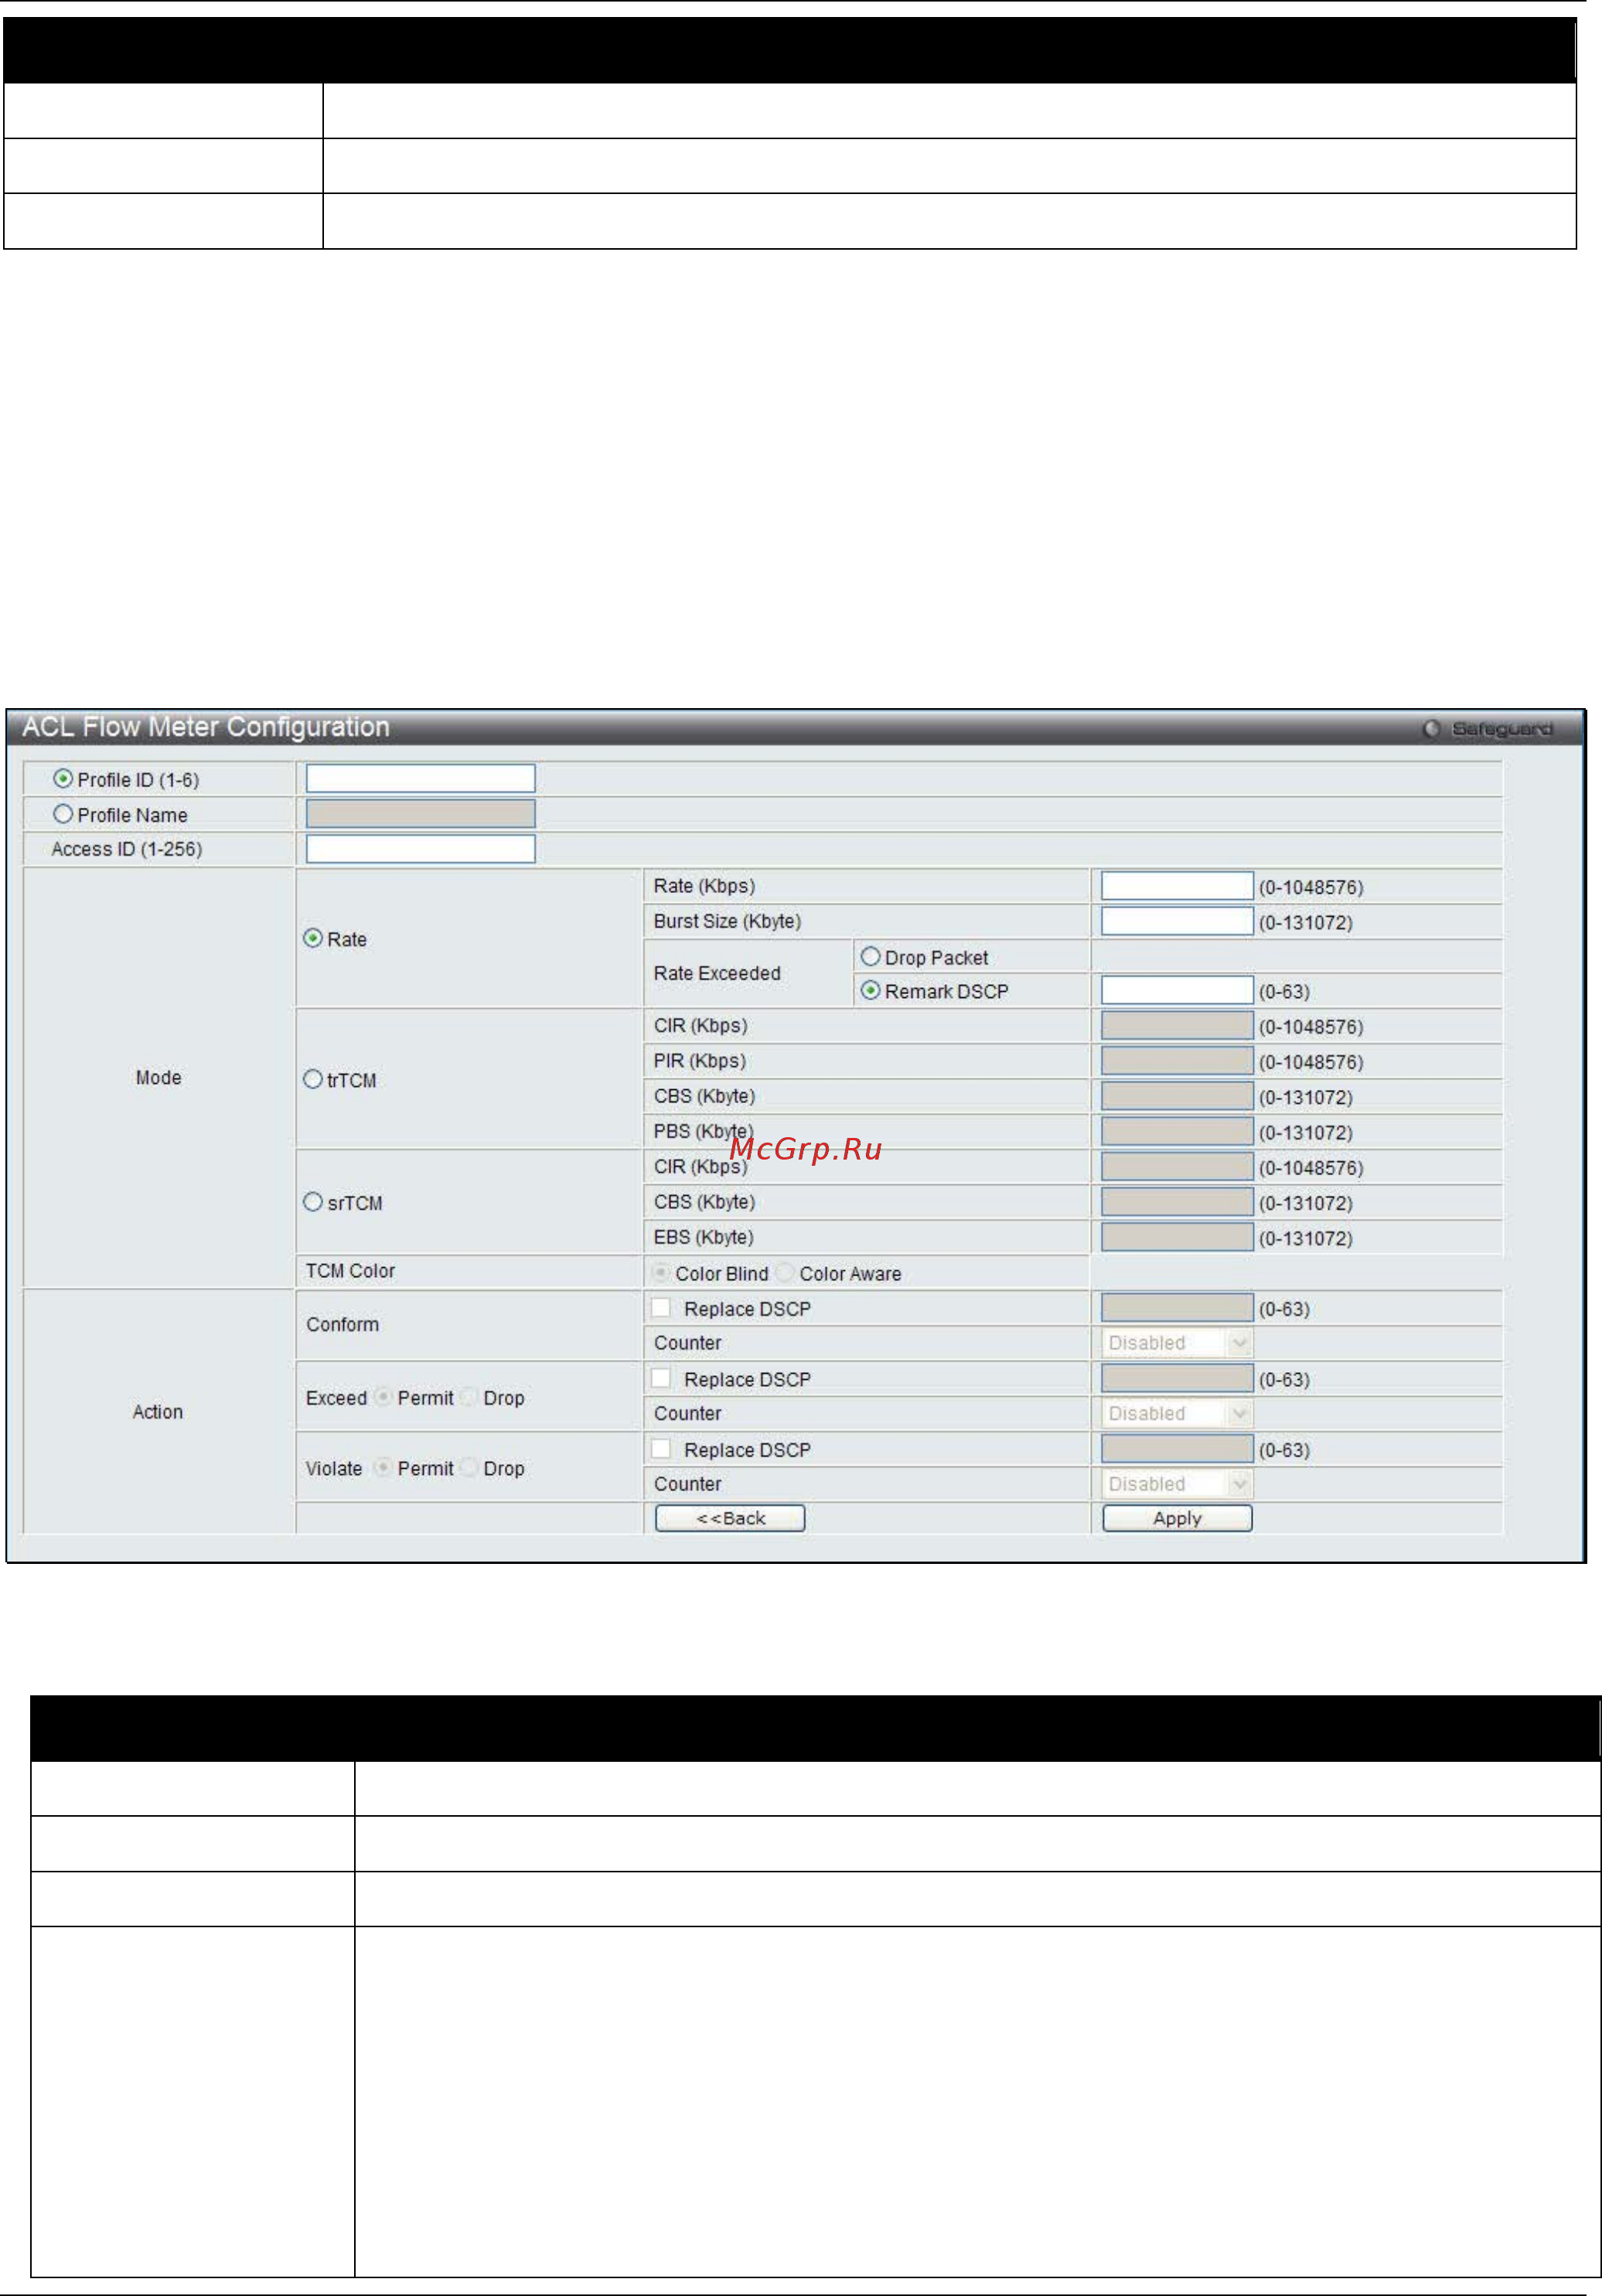The image size is (1602, 2296).
Task: Focus the Rate (Kbps) input field
Action: (x=1177, y=886)
